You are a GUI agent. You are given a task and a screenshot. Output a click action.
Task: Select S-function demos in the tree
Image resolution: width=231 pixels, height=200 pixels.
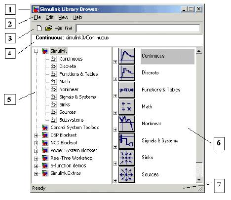tap(68, 166)
